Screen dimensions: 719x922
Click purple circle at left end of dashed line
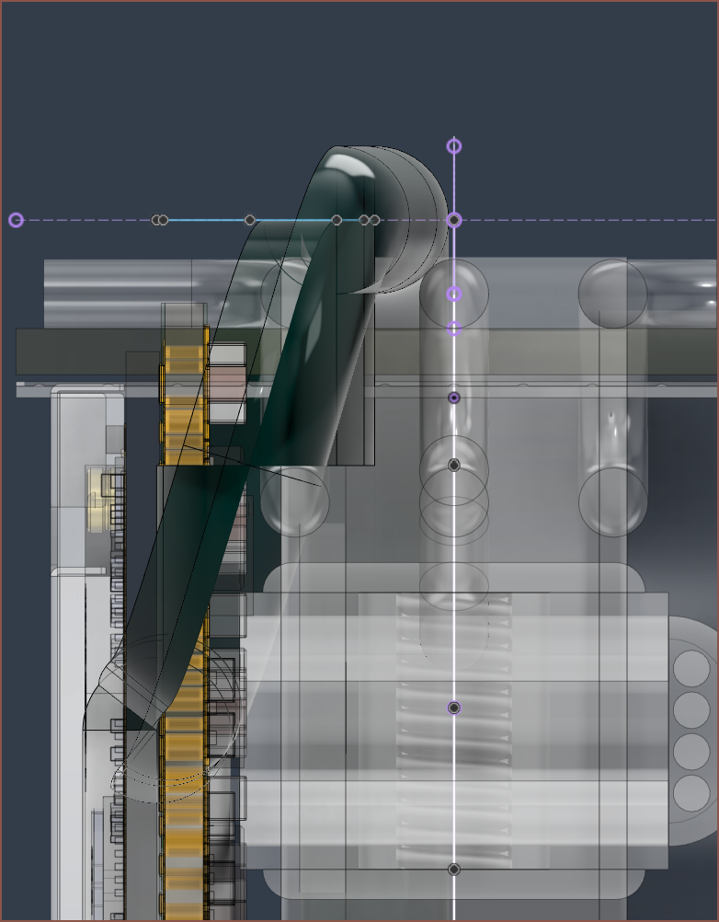(16, 220)
